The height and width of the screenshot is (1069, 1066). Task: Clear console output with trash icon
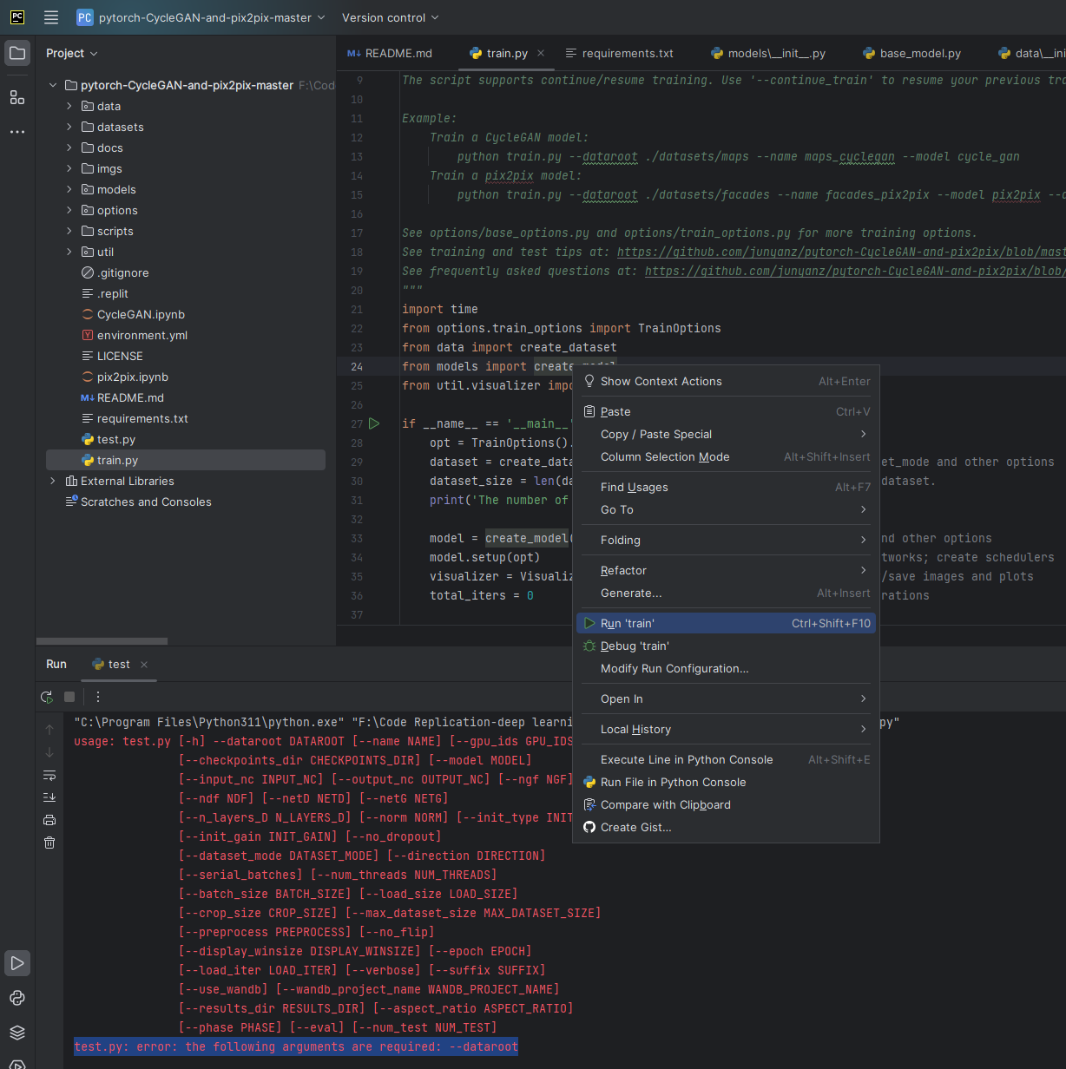coord(49,843)
